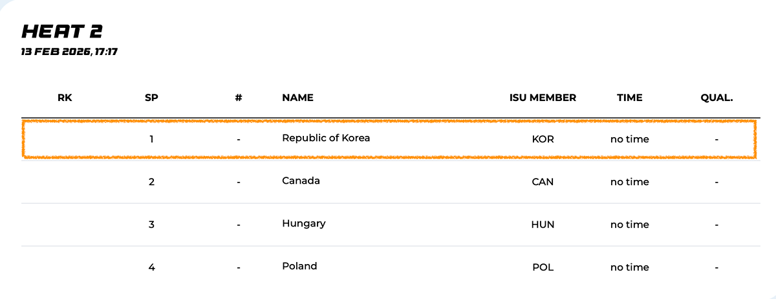776x299 pixels.
Task: Click the NAME column header
Action: tap(297, 98)
